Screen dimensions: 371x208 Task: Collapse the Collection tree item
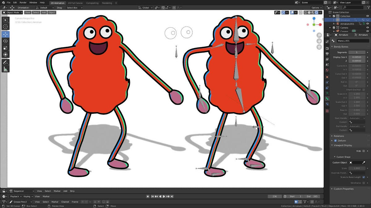pos(330,16)
